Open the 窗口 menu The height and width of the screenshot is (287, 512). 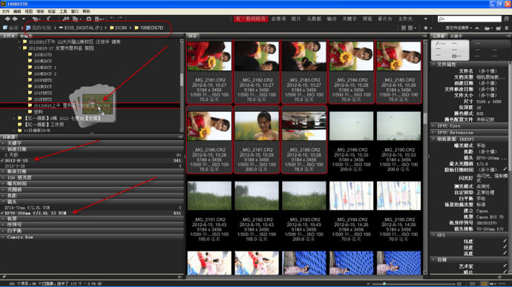(x=75, y=11)
